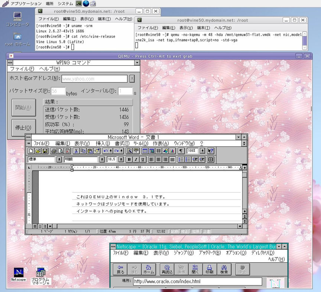Open 編集(E) menu in right terminal window

[x=169, y=27]
